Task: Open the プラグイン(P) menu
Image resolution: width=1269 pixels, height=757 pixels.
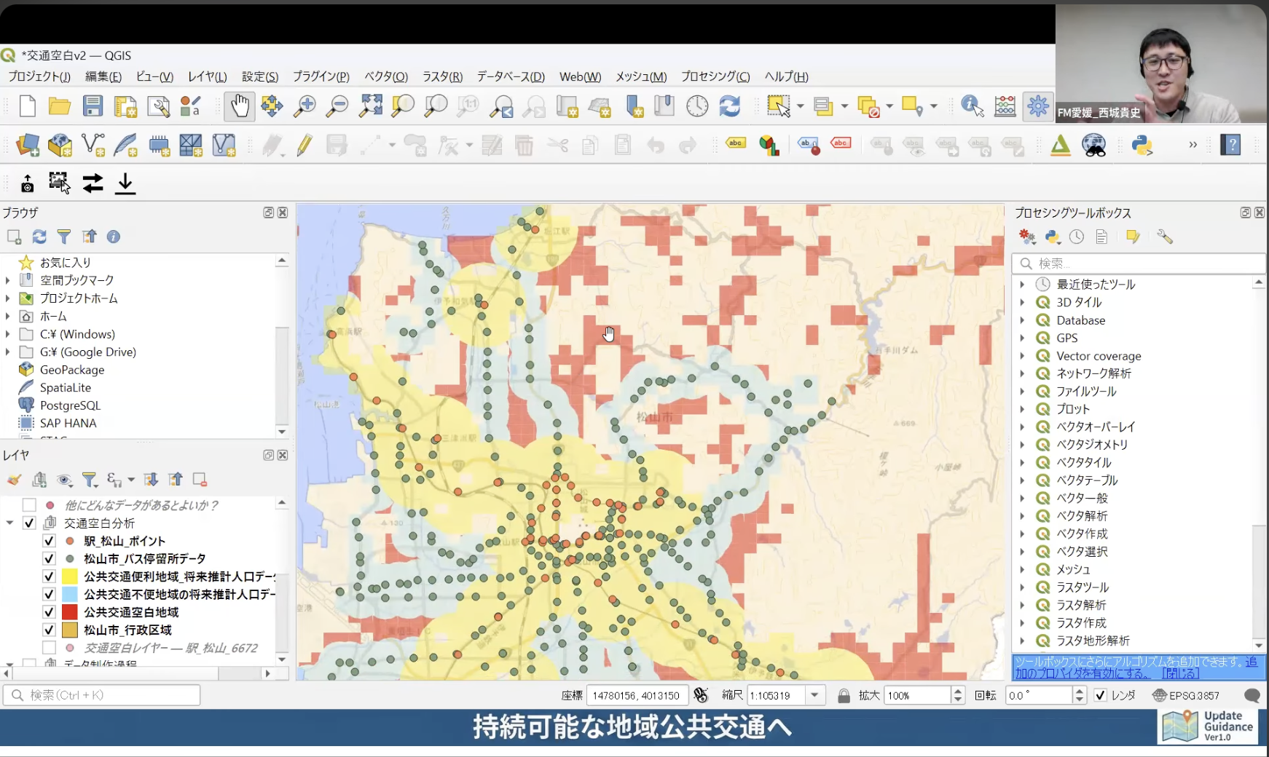Action: click(x=321, y=76)
